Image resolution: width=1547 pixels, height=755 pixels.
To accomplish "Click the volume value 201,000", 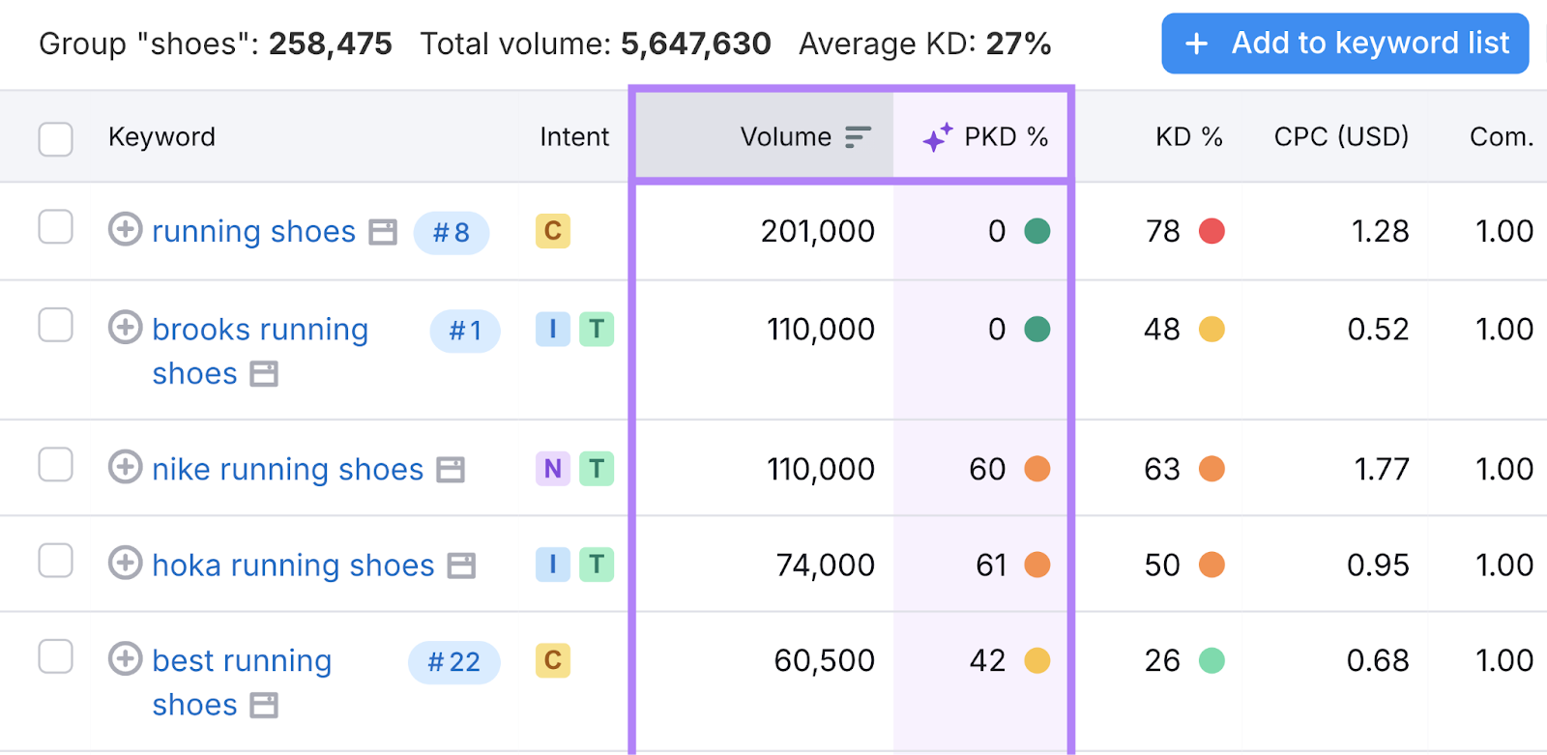I will click(818, 231).
